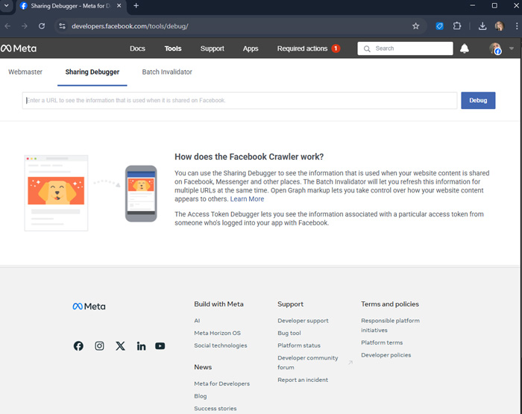Open Required actions in header
This screenshot has width=522, height=414.
click(x=303, y=48)
